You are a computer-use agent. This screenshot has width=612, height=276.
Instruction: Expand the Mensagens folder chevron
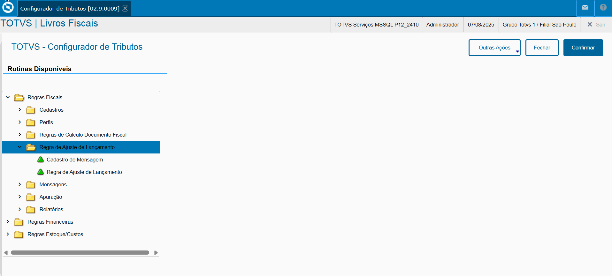tap(20, 184)
